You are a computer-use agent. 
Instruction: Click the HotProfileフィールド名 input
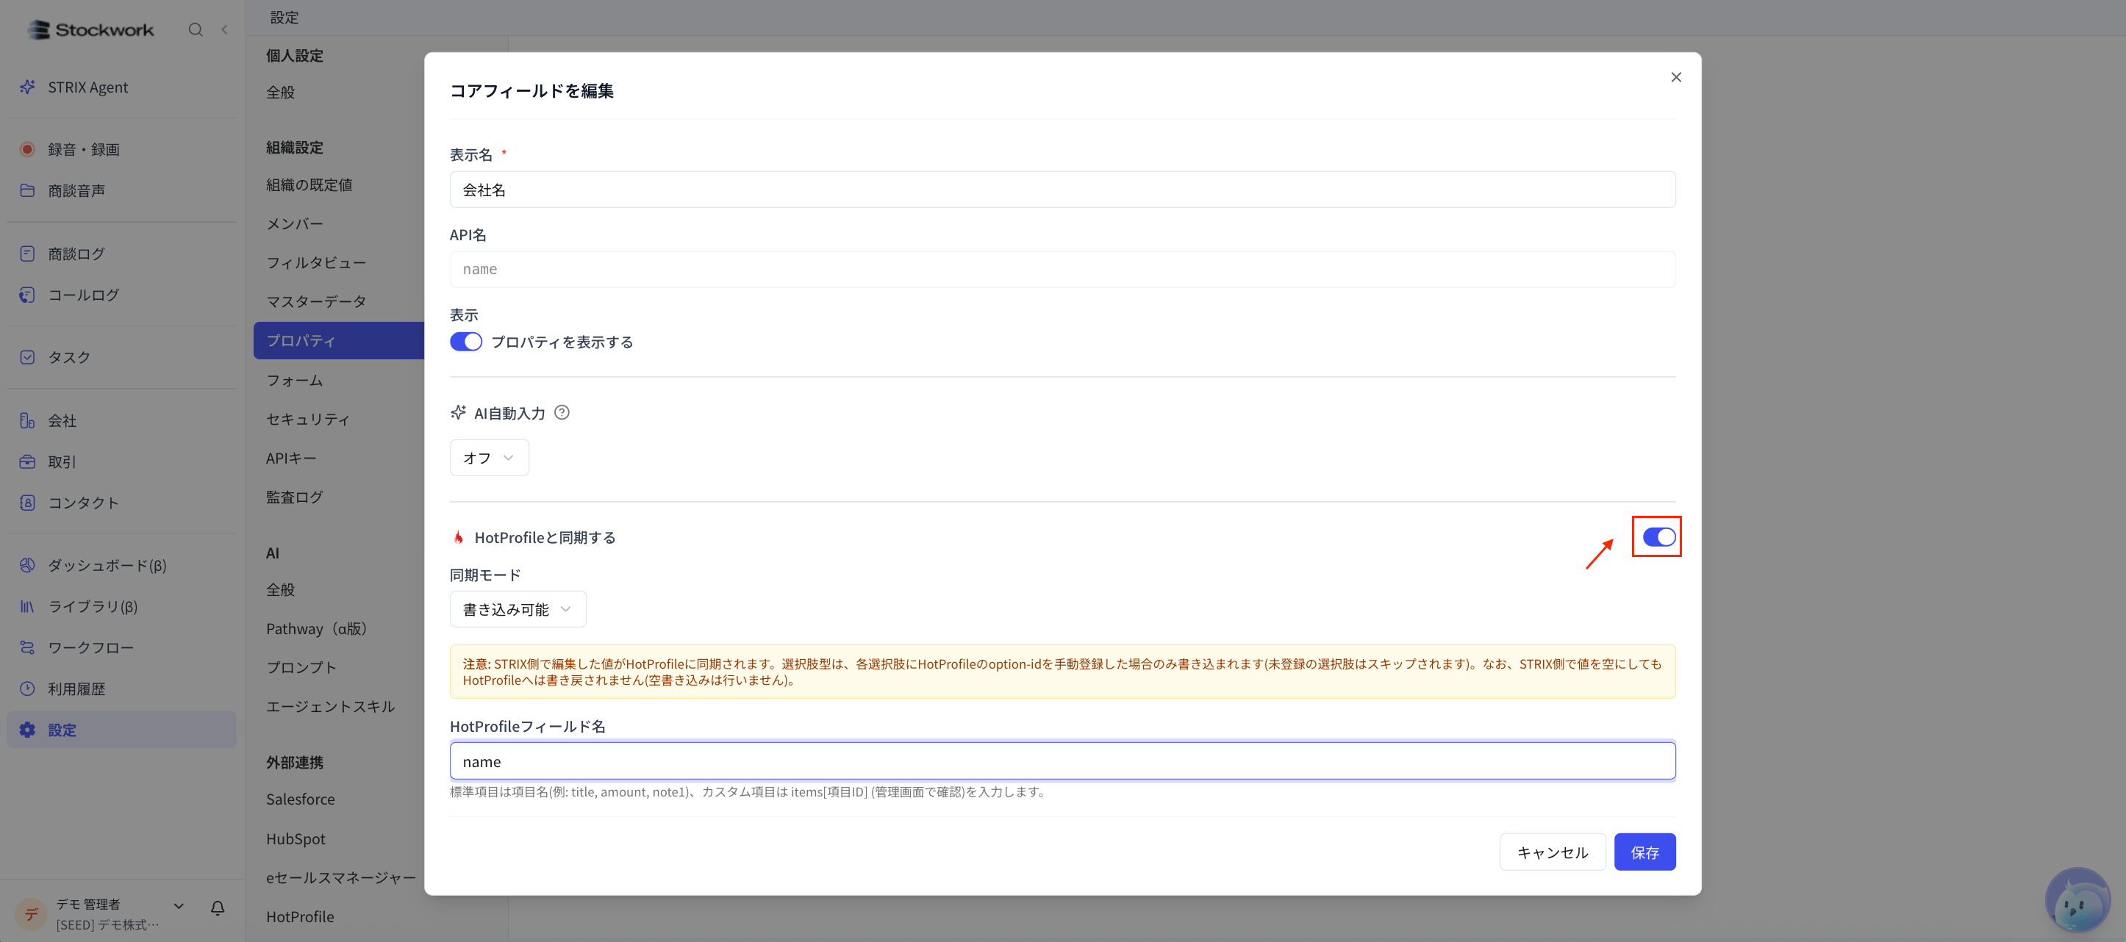point(1062,761)
